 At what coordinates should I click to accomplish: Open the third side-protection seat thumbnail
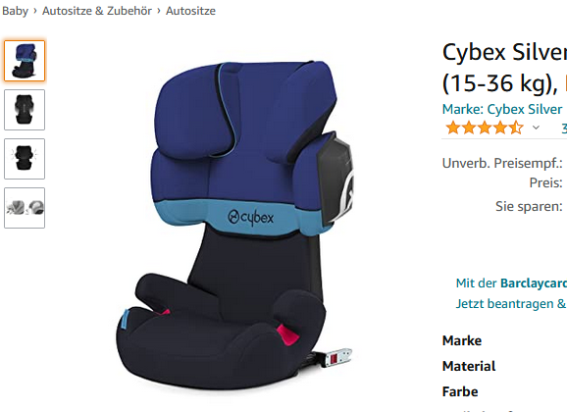point(25,159)
